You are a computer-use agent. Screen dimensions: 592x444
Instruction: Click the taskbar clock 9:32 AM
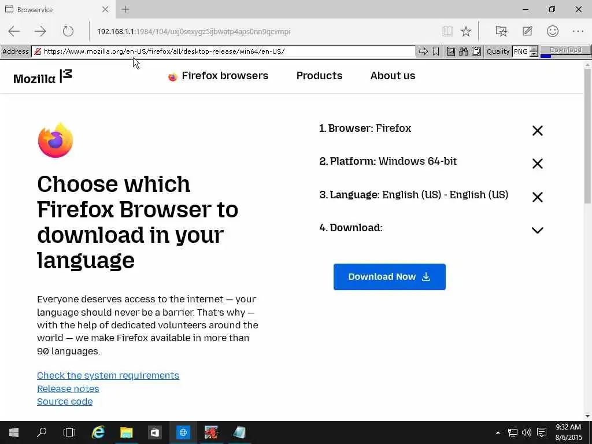click(569, 432)
